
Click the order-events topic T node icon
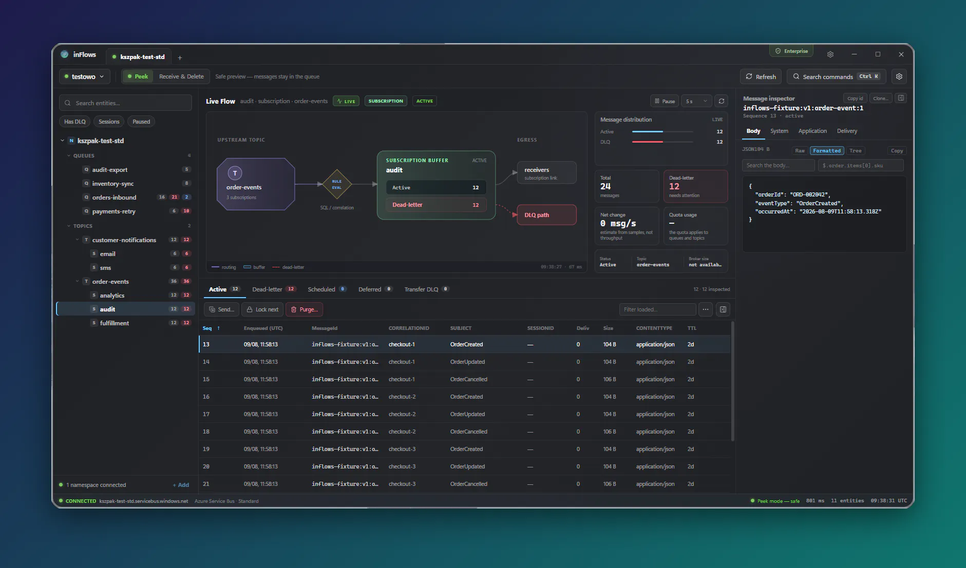click(235, 173)
